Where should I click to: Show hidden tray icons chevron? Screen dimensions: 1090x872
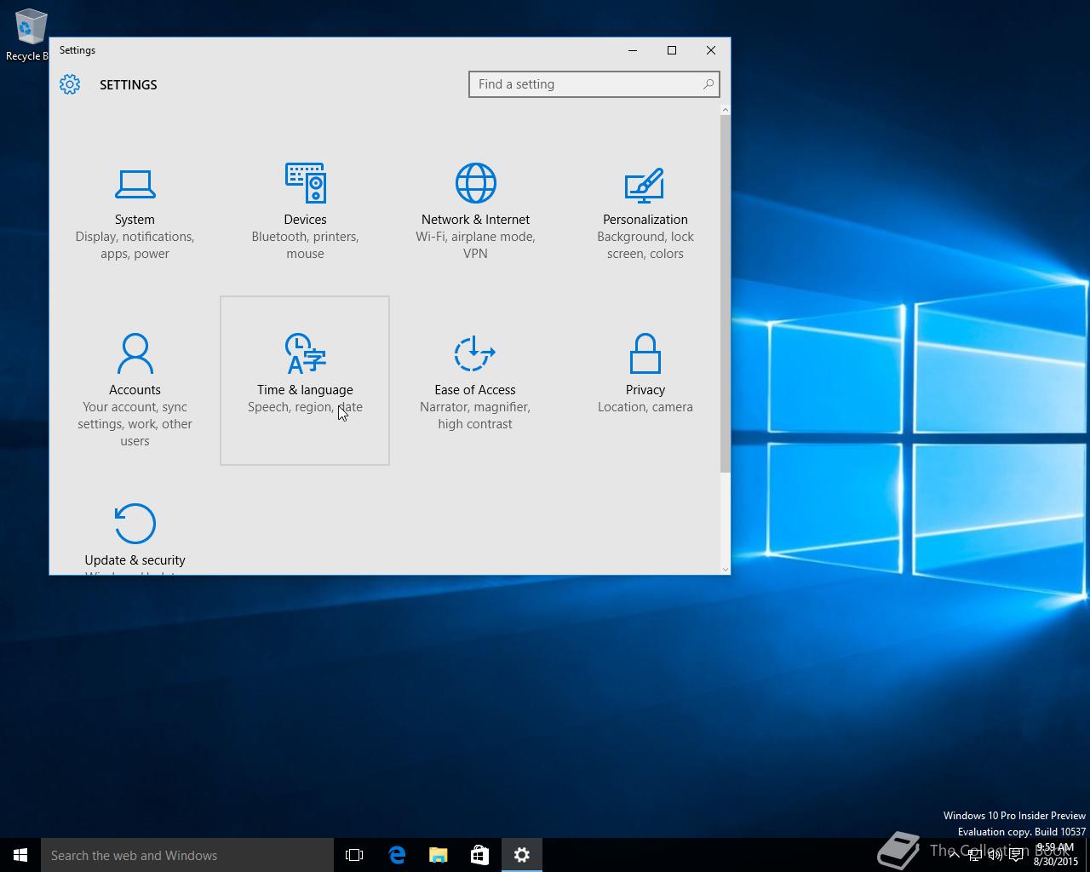[x=955, y=855]
